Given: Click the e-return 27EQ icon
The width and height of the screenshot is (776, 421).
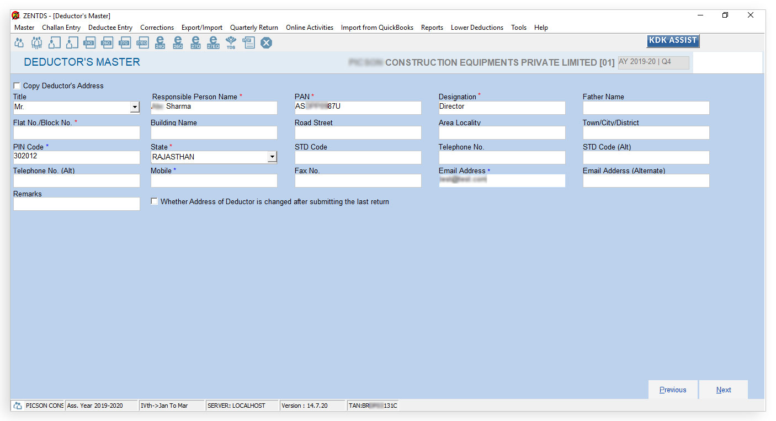Looking at the screenshot, I should tap(213, 42).
